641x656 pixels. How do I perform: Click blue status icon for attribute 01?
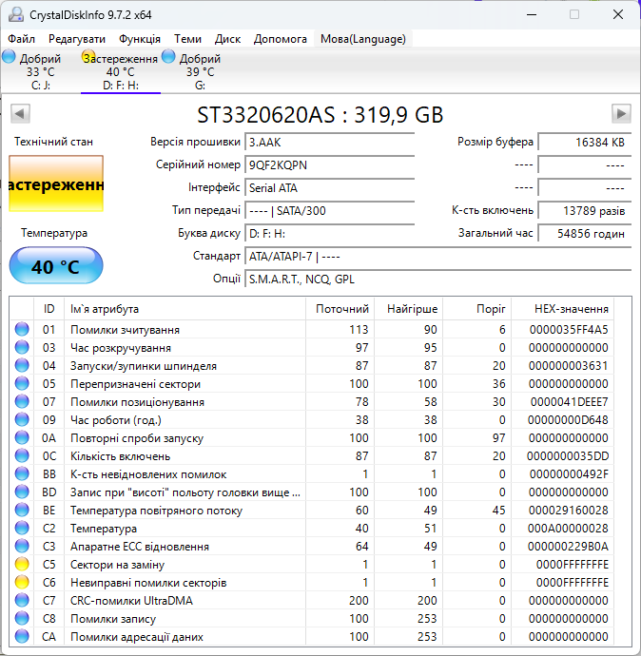click(x=22, y=329)
